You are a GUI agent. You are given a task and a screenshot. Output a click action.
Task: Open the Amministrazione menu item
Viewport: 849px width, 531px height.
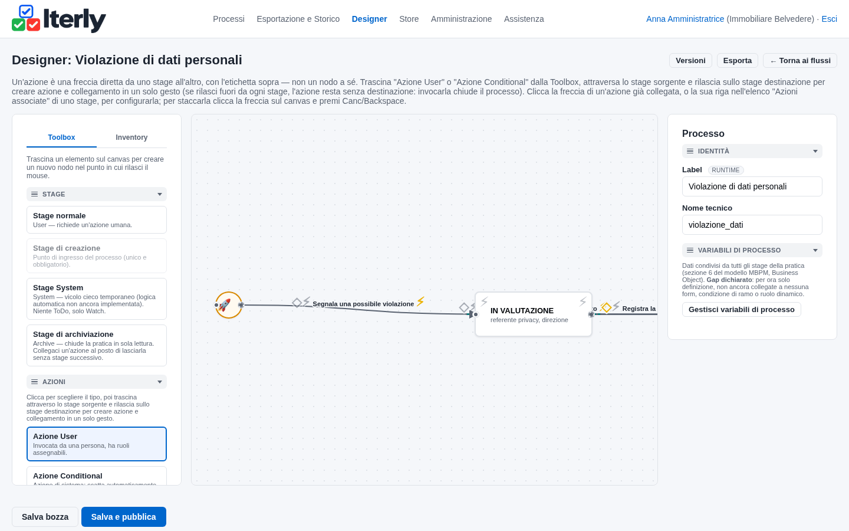[461, 19]
